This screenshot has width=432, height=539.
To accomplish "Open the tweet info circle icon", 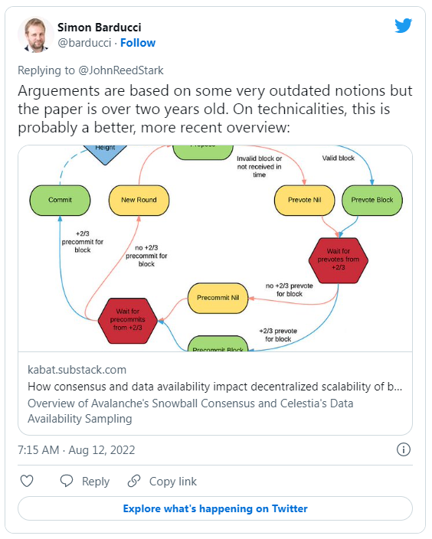I will [x=404, y=449].
